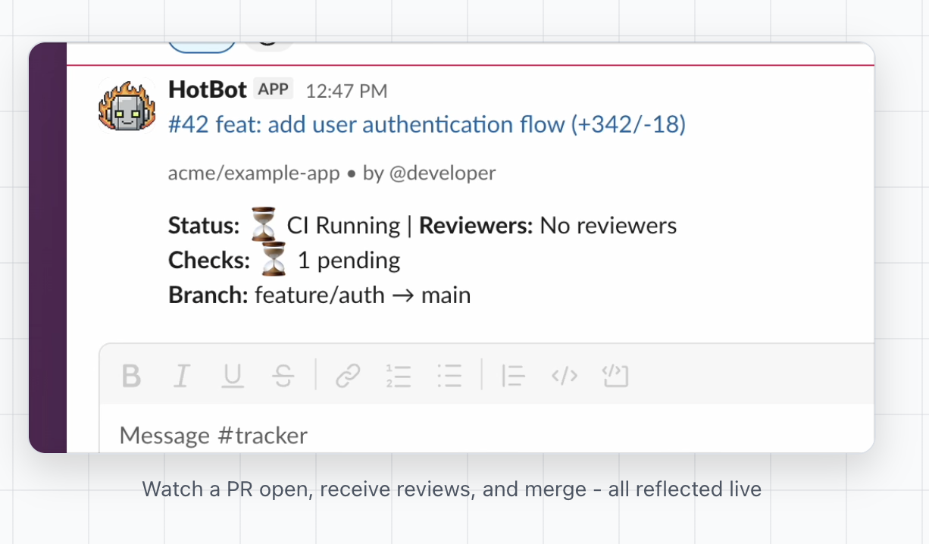Click the HotBot sender name
929x544 pixels.
(208, 89)
